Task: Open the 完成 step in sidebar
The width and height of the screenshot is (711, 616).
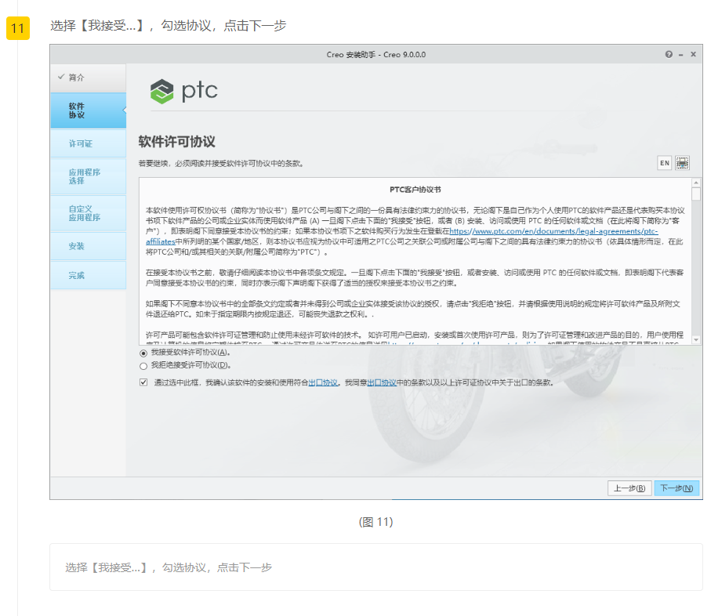Action: click(x=89, y=276)
